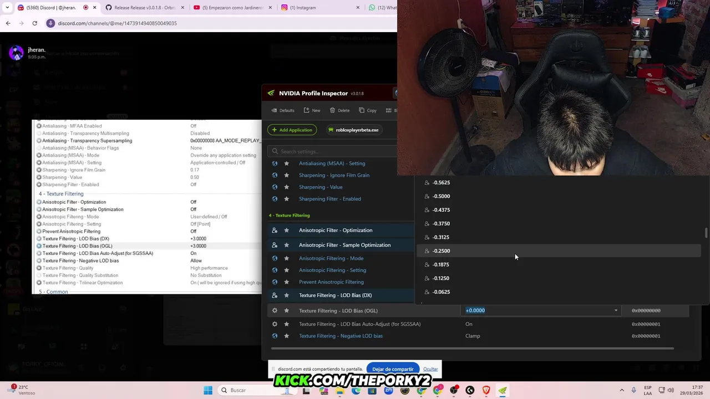This screenshot has width=710, height=399.
Task: Click the discord.com address bar
Action: [x=222, y=23]
